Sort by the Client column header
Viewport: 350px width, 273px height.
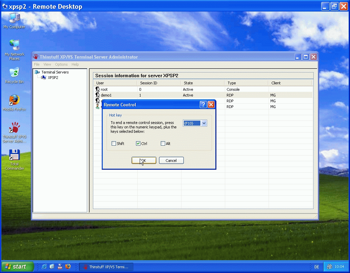290,83
